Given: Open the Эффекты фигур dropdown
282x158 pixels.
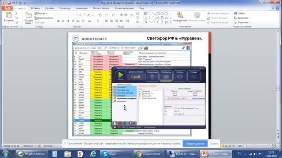Looking at the screenshot, I should [x=219, y=22].
